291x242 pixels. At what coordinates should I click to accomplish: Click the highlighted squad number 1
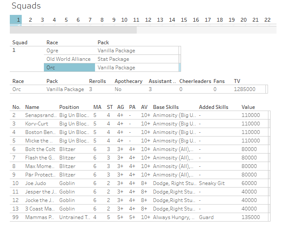tap(18, 20)
